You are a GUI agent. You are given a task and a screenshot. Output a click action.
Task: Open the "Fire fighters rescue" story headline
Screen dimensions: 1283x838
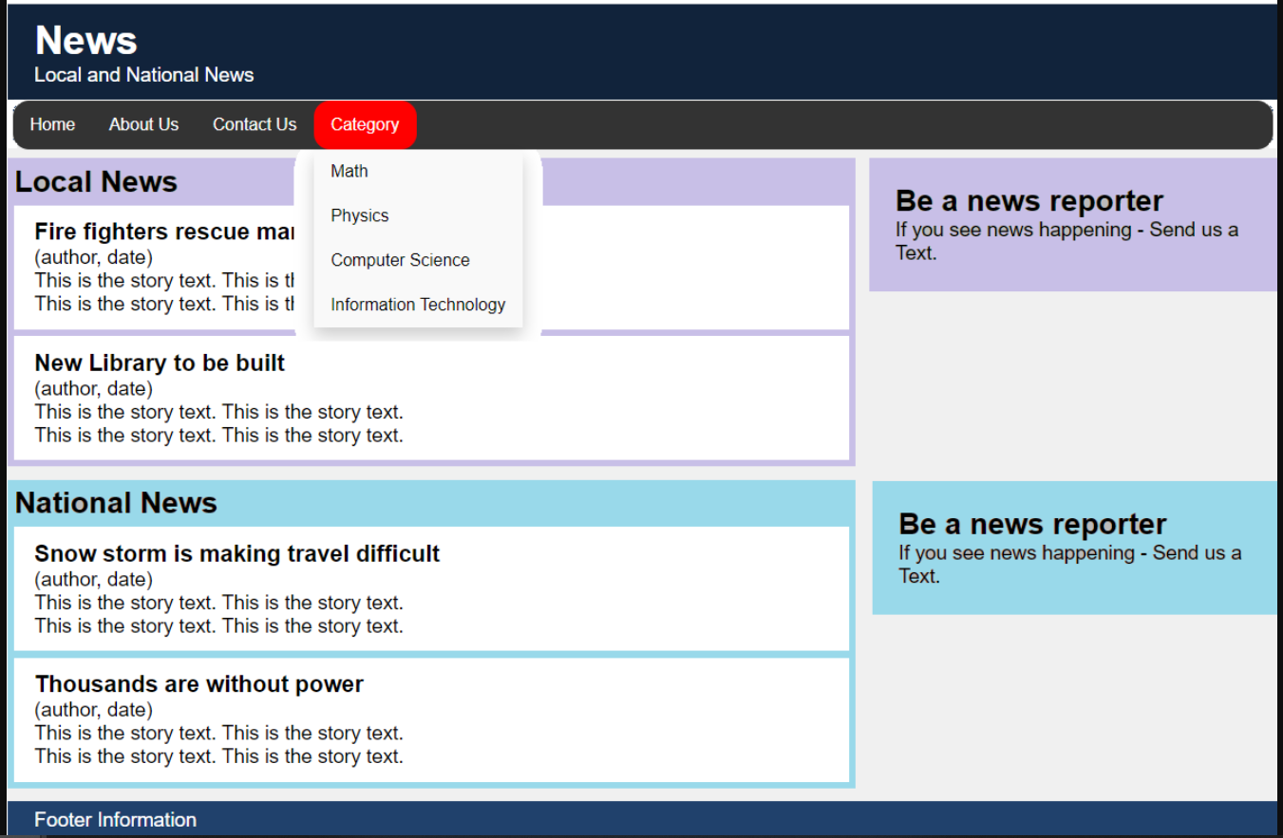(x=165, y=232)
